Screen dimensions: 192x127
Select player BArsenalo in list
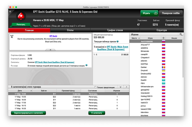point(156,51)
